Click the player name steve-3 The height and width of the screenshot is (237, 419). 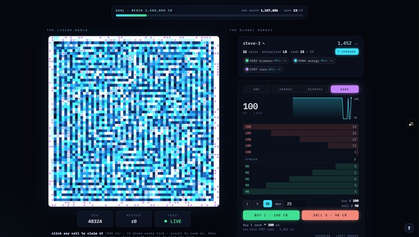click(x=252, y=43)
